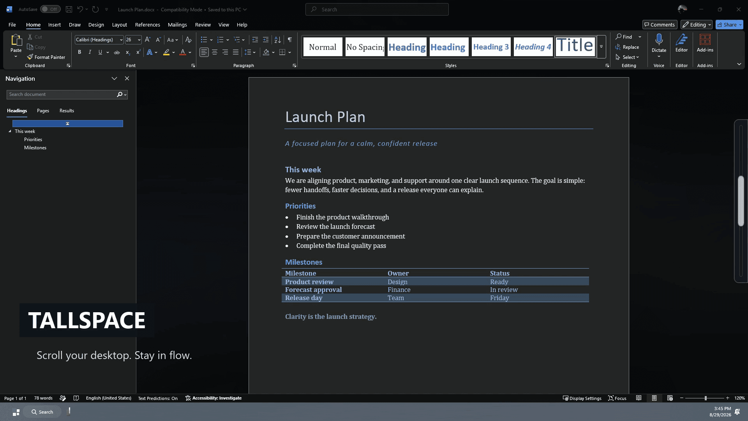748x421 pixels.
Task: Toggle AutoSave switch on
Action: click(50, 9)
